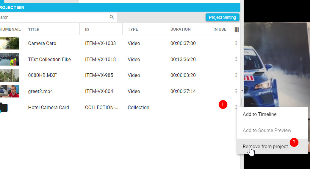Open options menu for TEst Collection Eike
This screenshot has height=169, width=310.
(236, 59)
